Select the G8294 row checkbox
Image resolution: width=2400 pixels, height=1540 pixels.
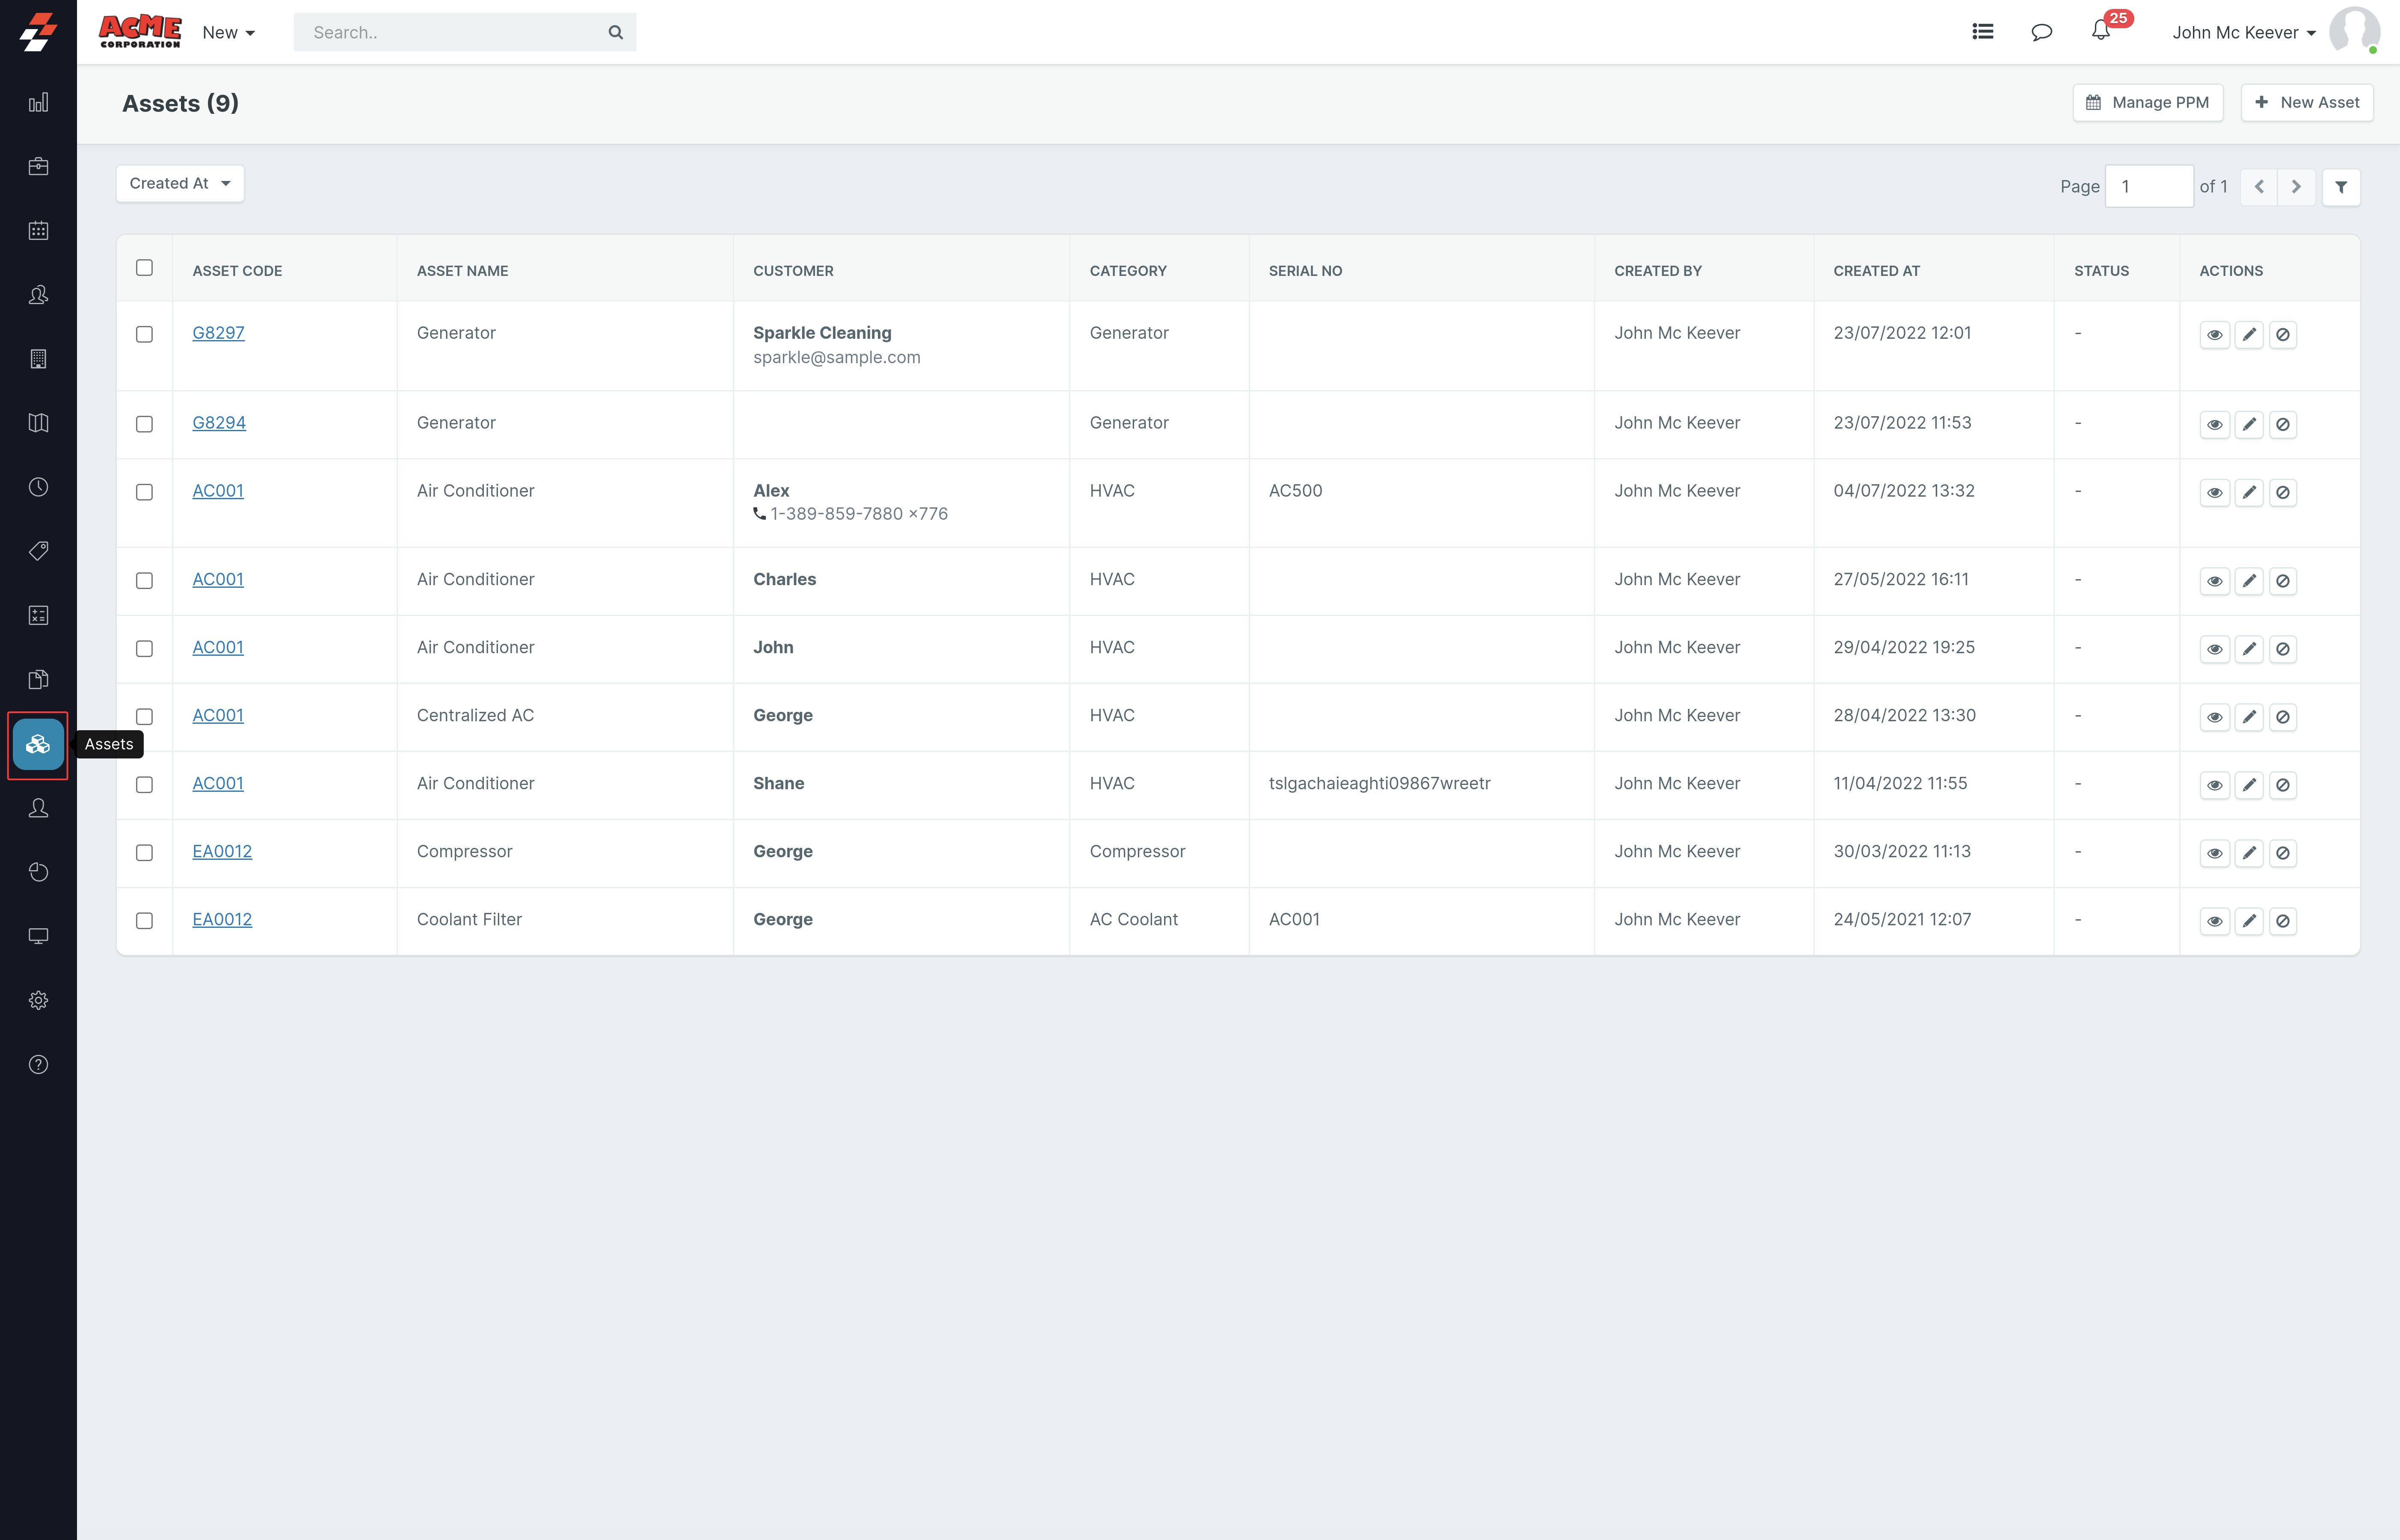[x=145, y=424]
